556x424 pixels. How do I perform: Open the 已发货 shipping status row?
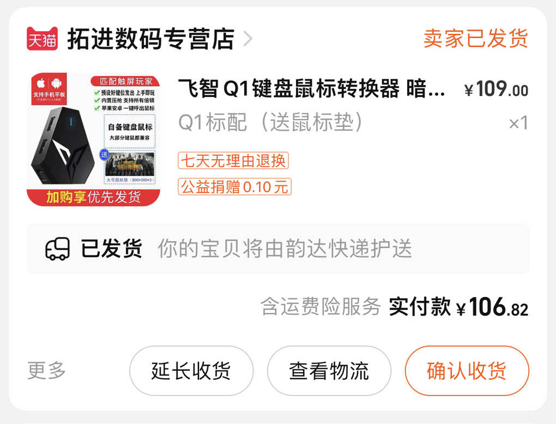point(278,249)
